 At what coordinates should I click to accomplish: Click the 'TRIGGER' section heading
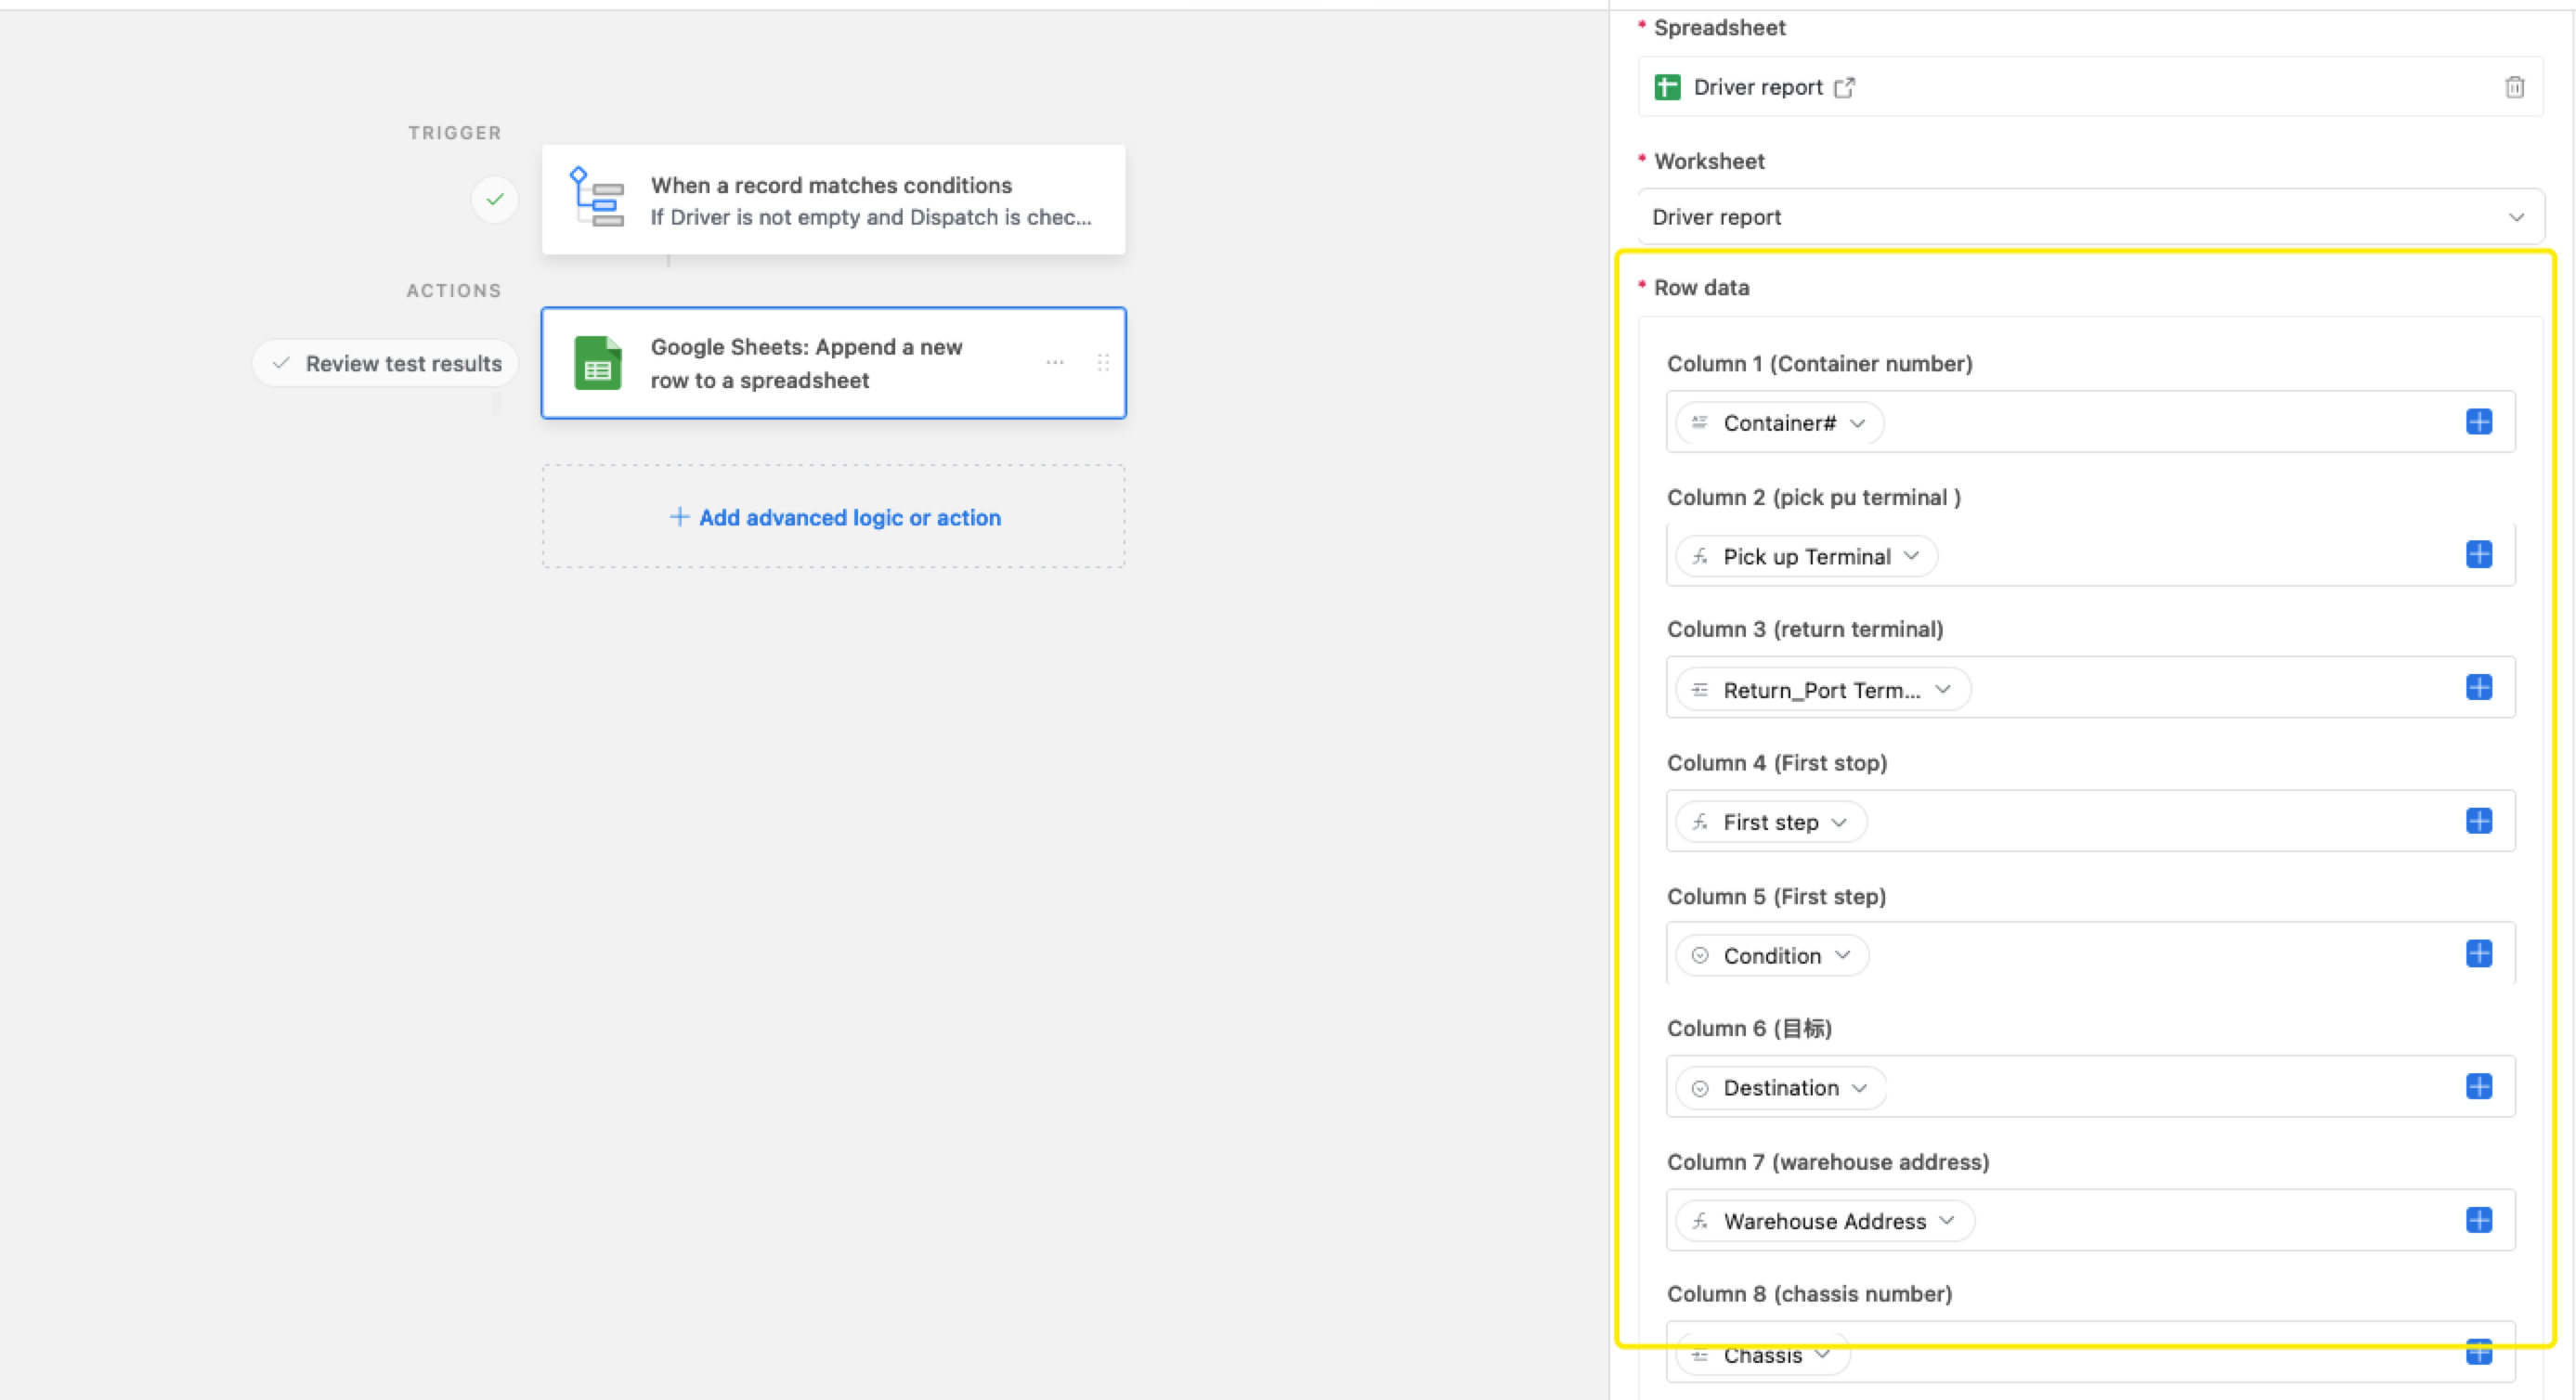[x=454, y=133]
